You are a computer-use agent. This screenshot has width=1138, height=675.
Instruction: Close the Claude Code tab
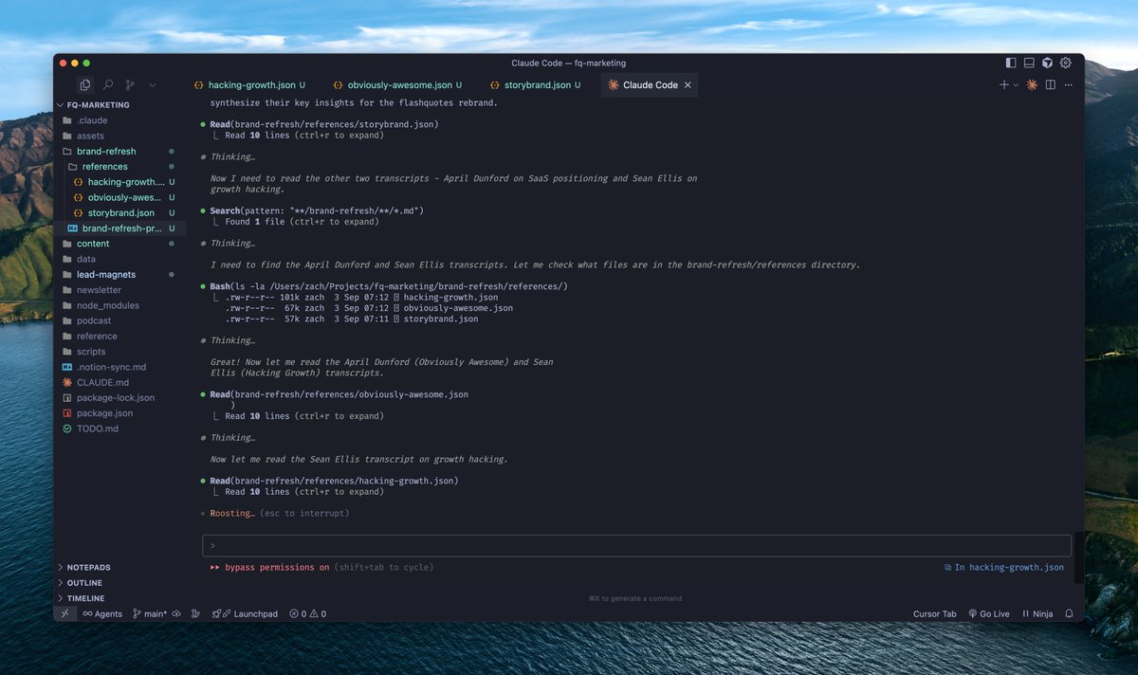[688, 84]
